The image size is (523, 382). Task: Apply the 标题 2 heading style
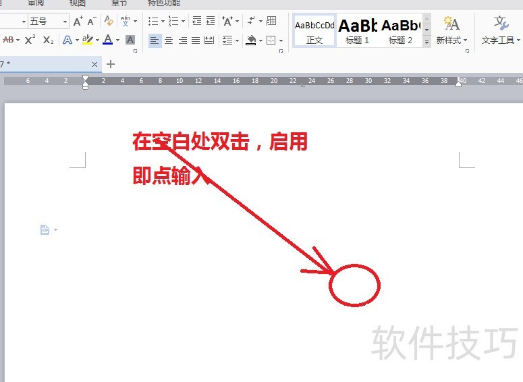click(400, 30)
